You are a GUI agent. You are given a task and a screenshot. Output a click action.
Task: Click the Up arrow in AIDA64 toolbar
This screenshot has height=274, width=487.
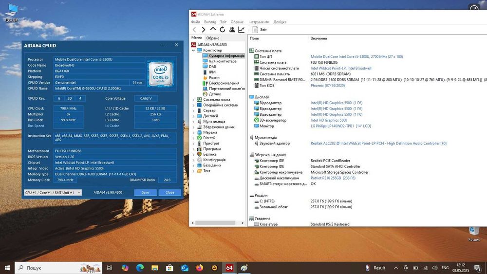click(213, 29)
